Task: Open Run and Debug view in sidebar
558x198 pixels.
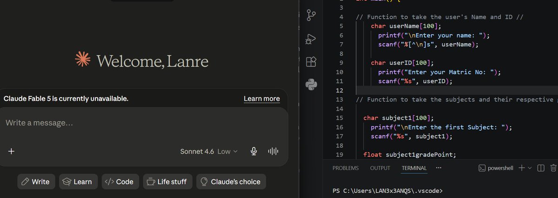Action: [x=311, y=39]
